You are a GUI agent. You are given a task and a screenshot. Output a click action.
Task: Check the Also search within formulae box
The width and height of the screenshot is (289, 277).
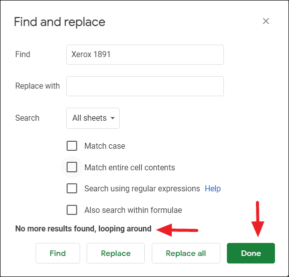pos(72,210)
